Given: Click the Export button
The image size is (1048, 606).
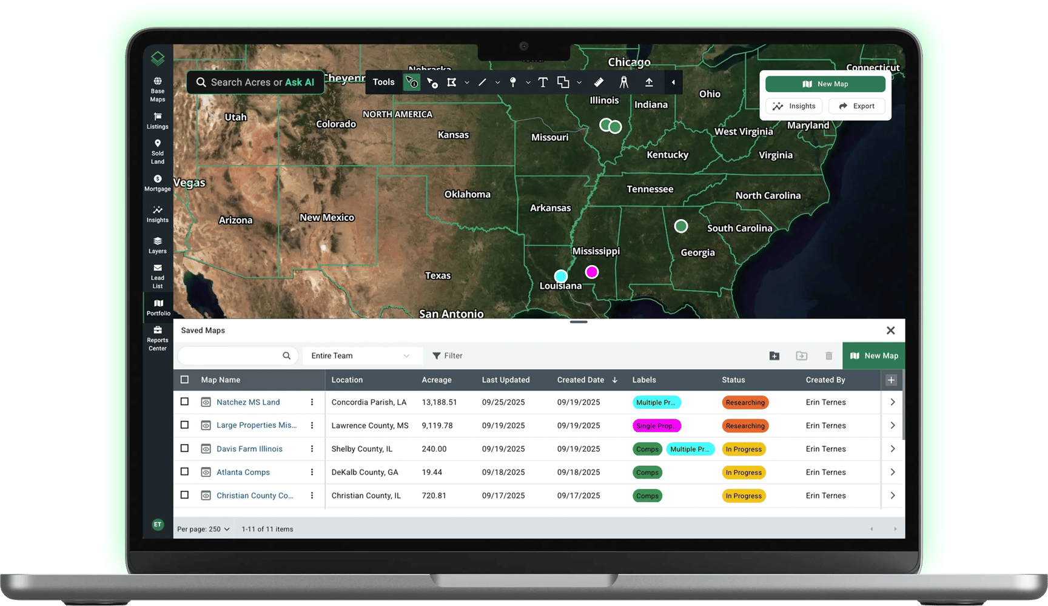Looking at the screenshot, I should coord(857,106).
